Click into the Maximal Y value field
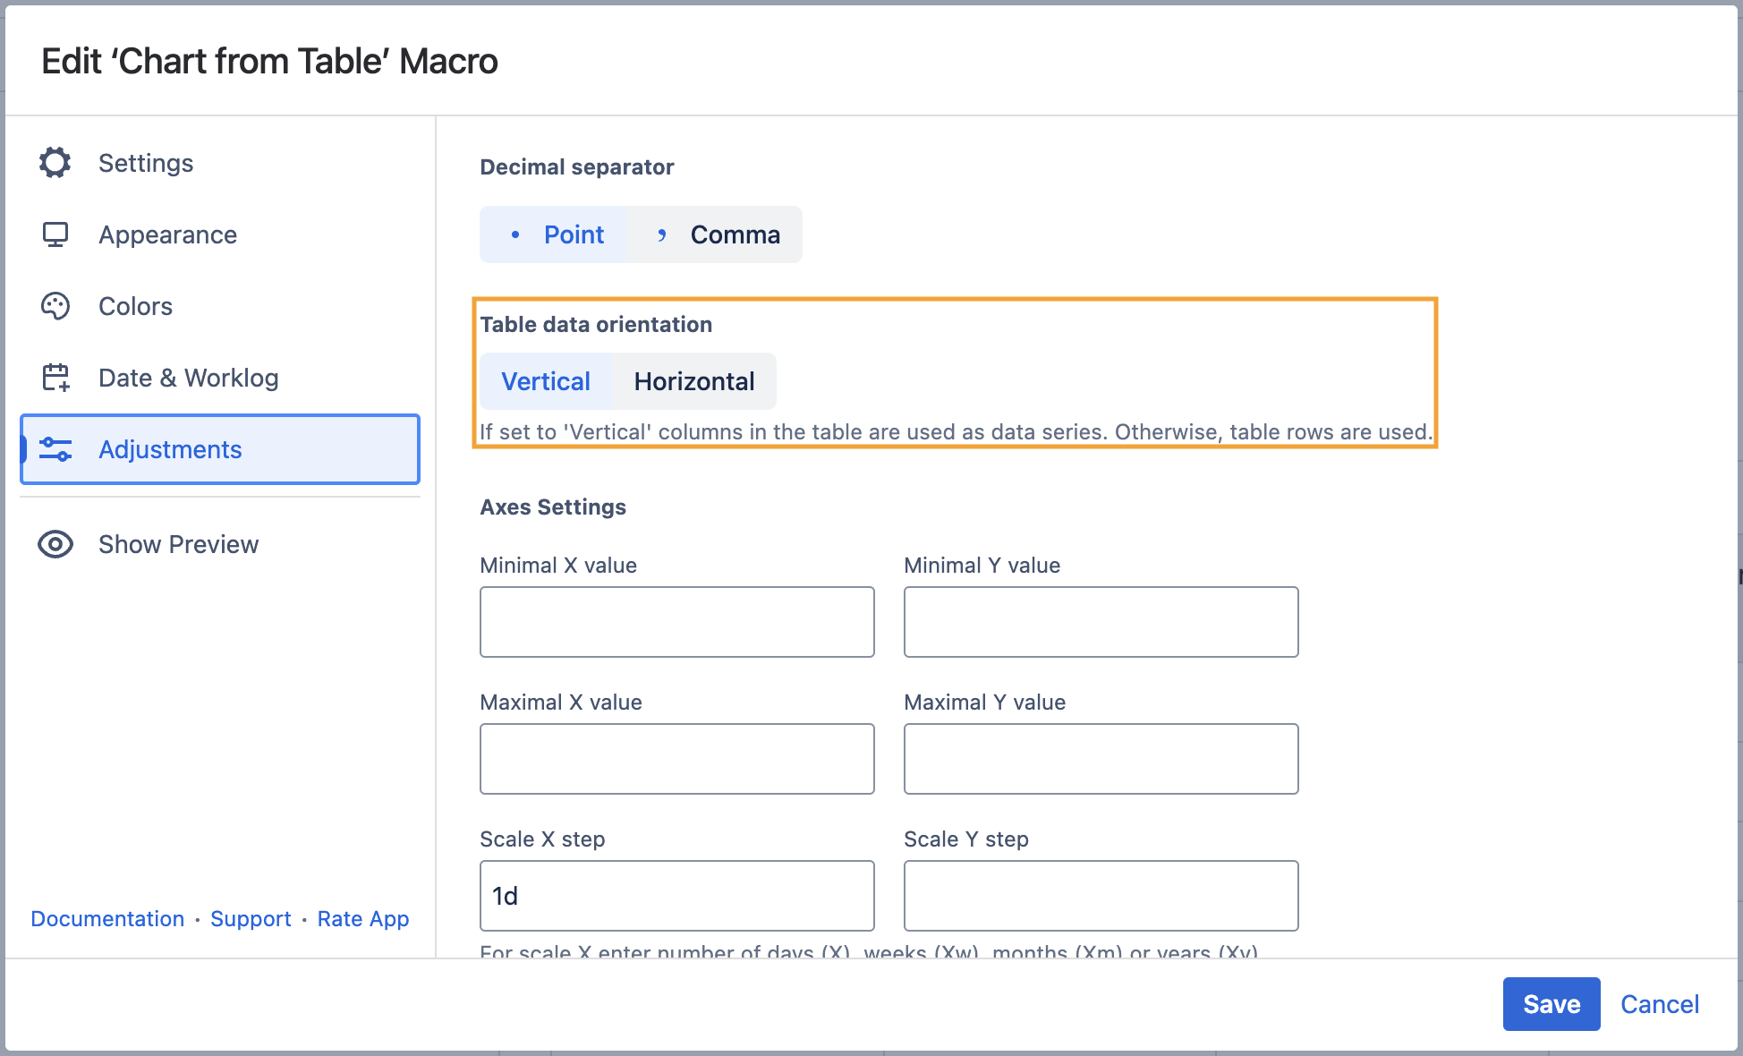The image size is (1743, 1056). pyautogui.click(x=1101, y=759)
